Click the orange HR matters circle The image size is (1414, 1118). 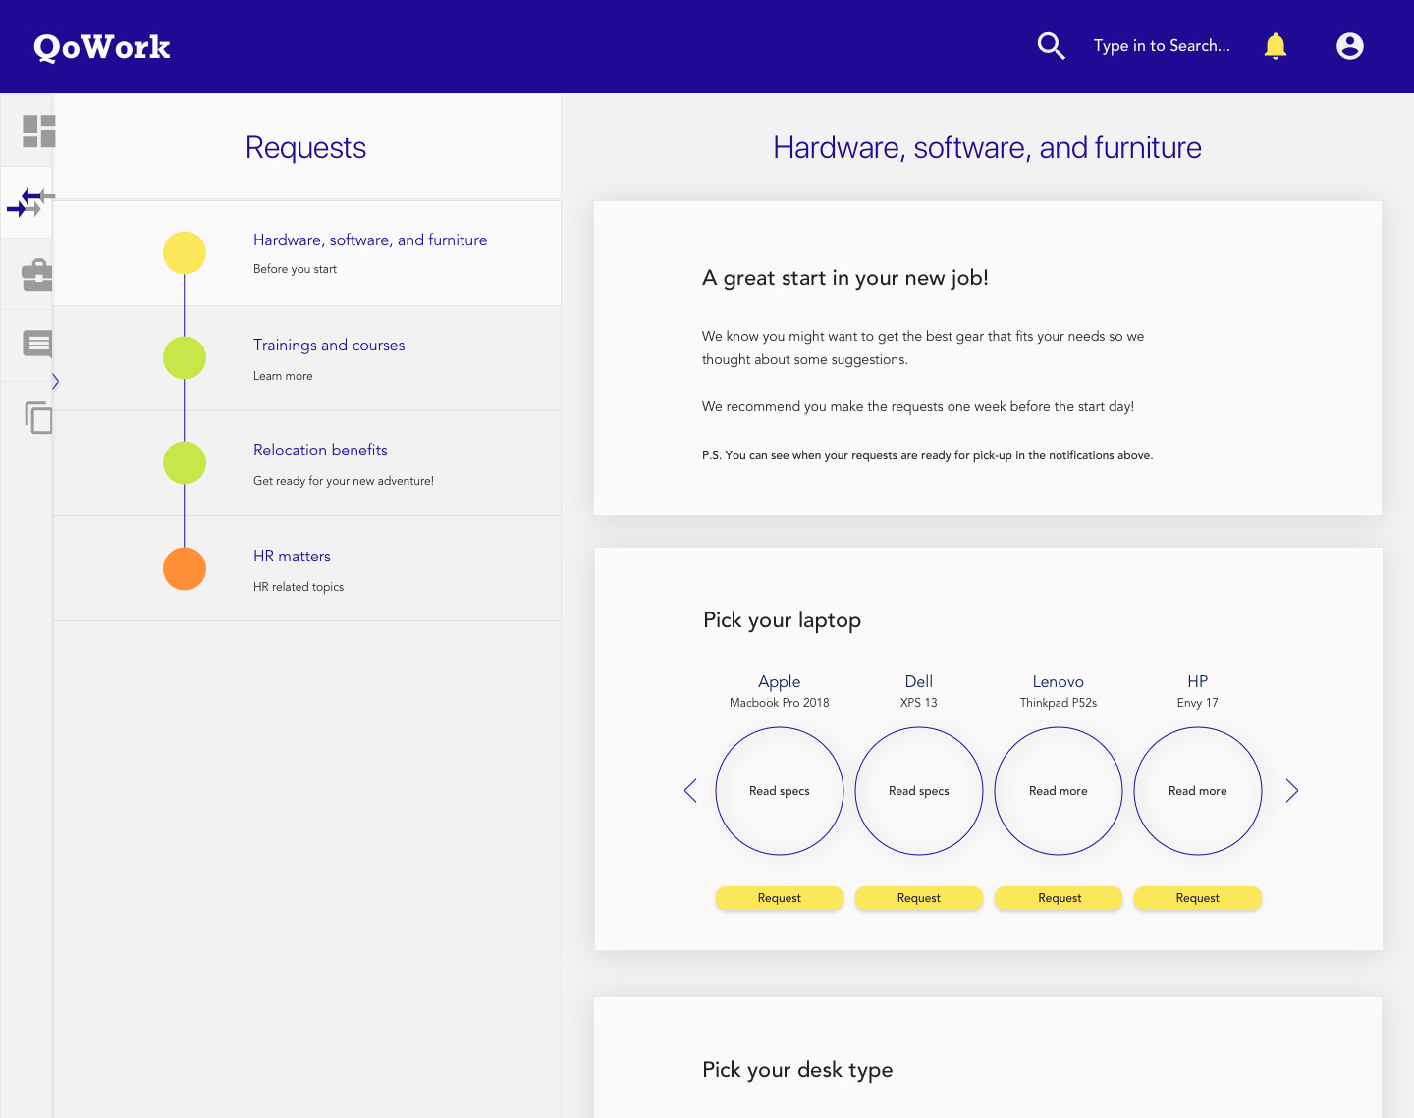click(185, 569)
